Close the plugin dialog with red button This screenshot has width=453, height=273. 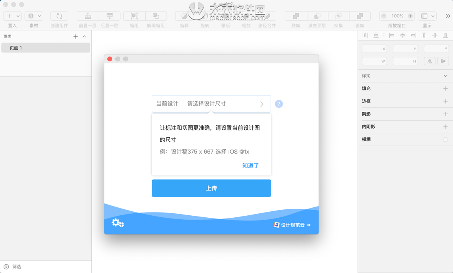110,59
